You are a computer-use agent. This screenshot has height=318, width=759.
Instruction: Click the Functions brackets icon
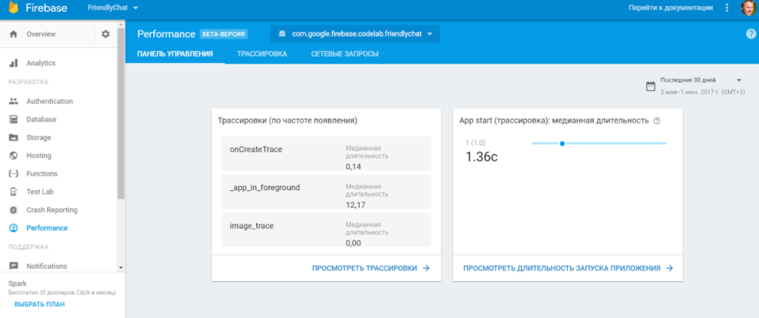pyautogui.click(x=14, y=174)
